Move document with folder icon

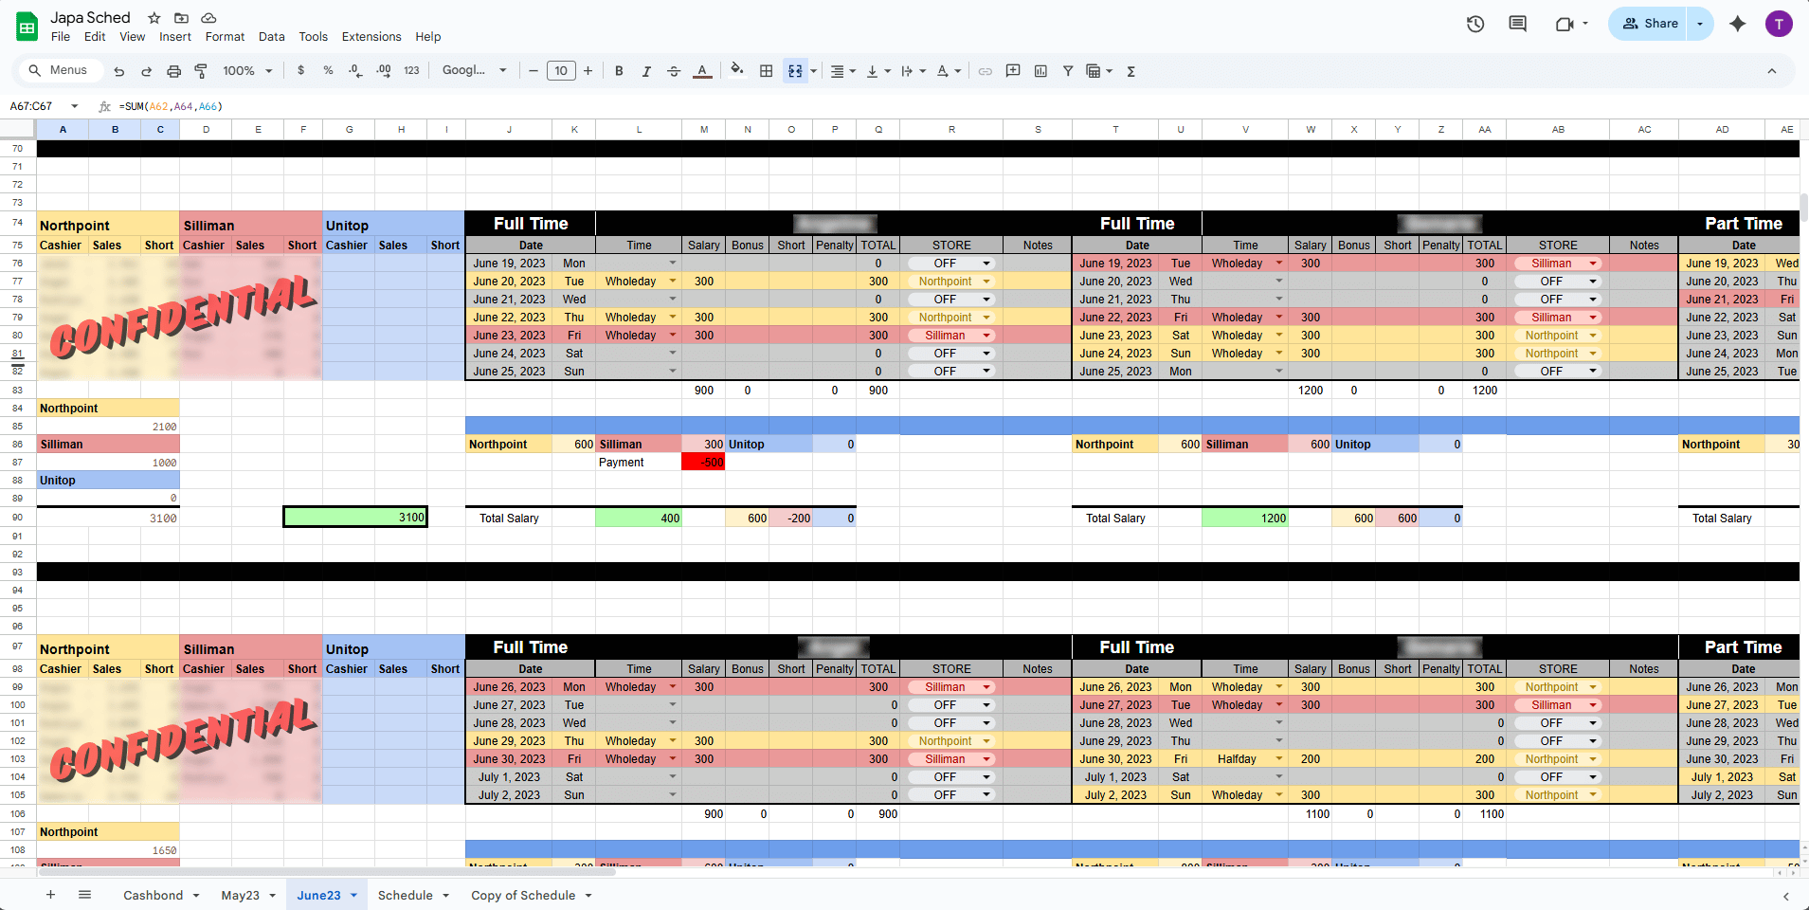pos(181,18)
